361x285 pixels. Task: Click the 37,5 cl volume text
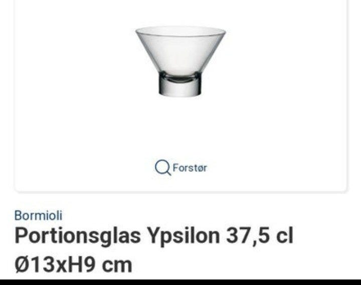point(260,235)
